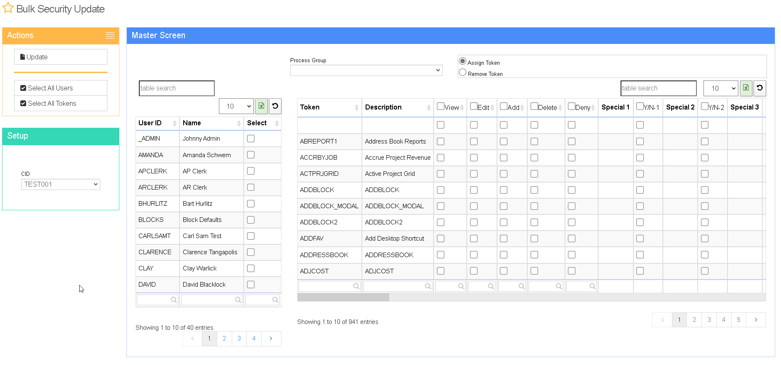Screen dimensions: 781x365
Task: Click the search icon under View column
Action: coord(461,286)
